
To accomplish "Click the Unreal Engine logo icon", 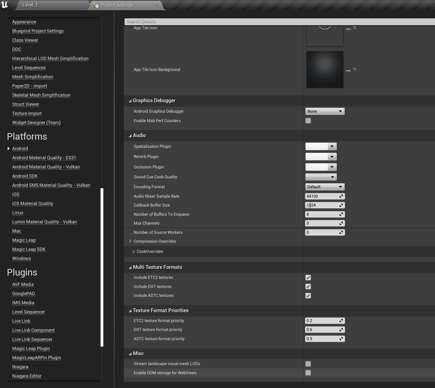I will point(5,5).
